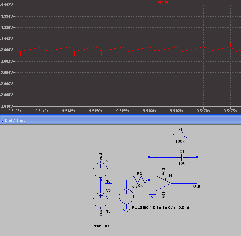
Task: Select the V2 voltage source symbol
Action: pos(100,200)
